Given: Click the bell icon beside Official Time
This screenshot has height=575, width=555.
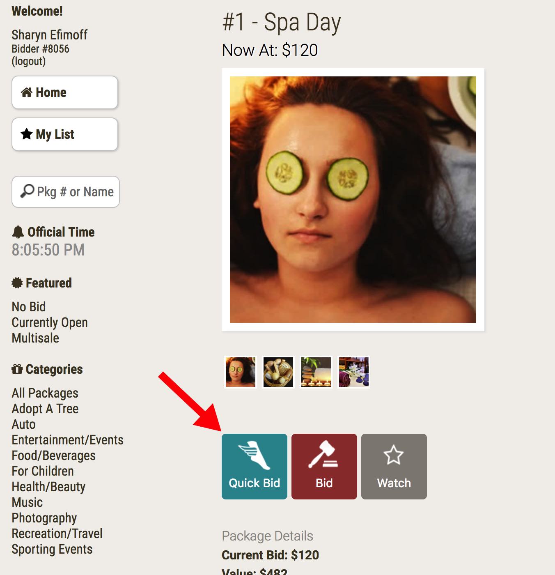Looking at the screenshot, I should click(18, 232).
